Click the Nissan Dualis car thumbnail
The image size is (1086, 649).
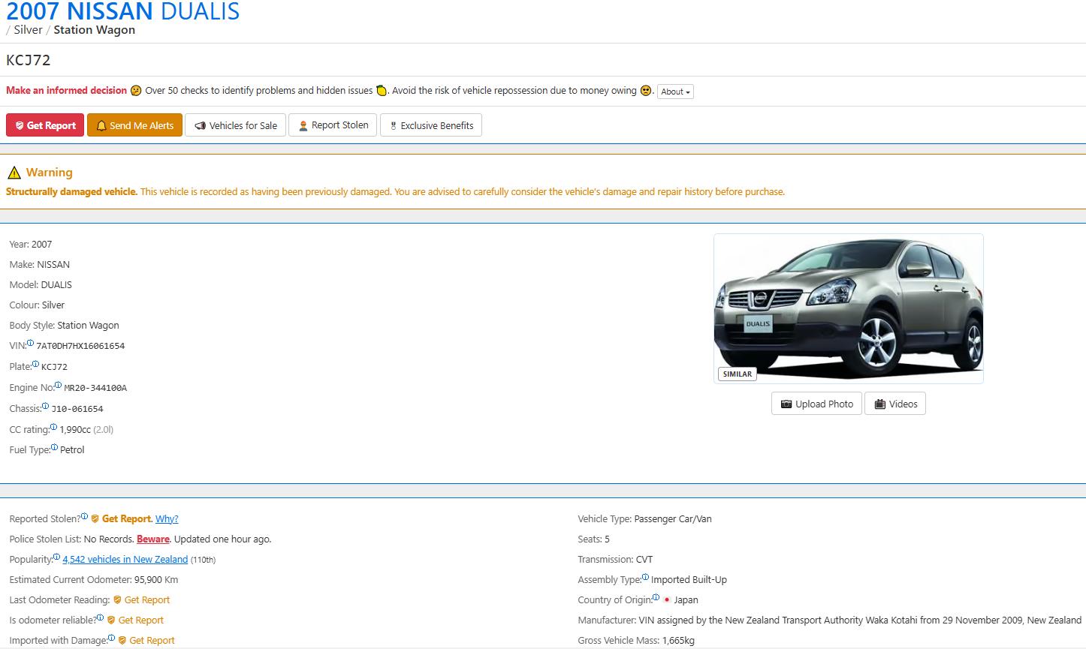pos(848,308)
